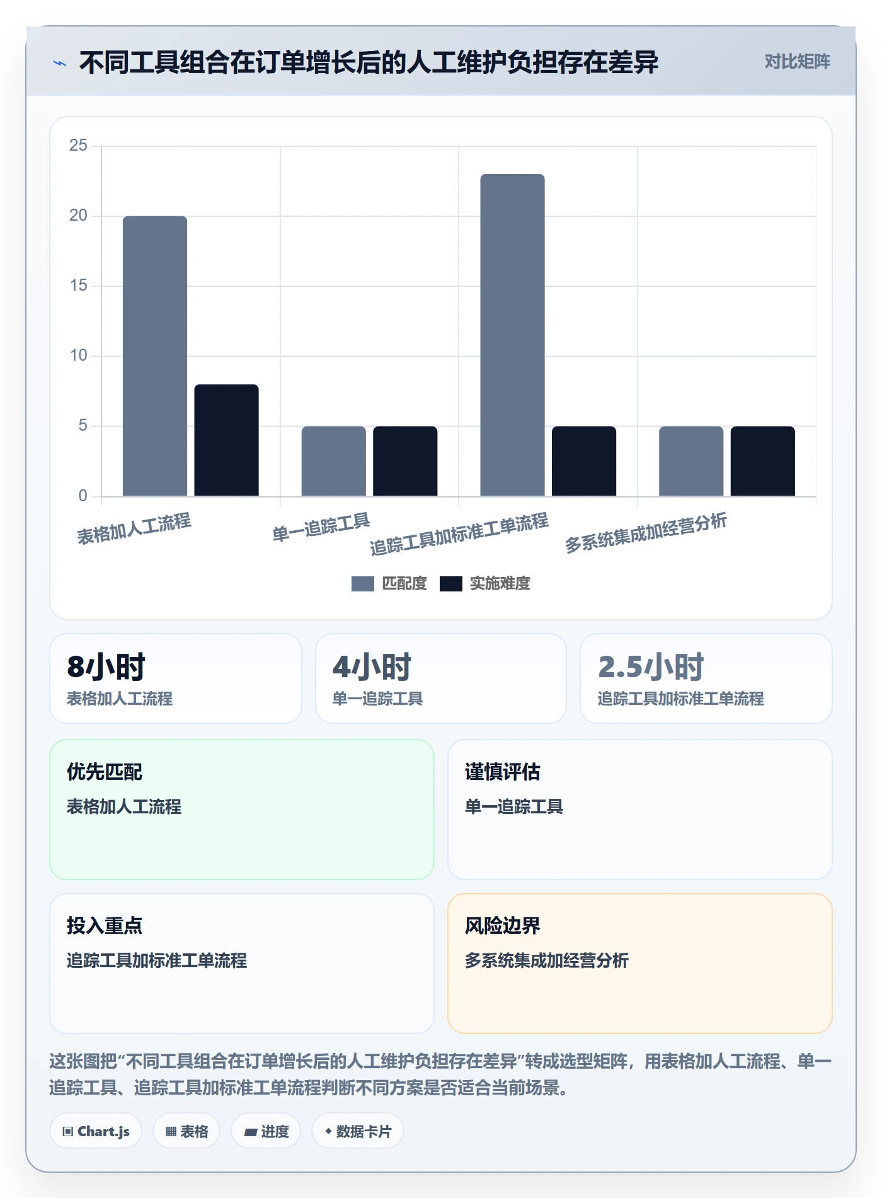Click the description paragraph starting 这张图把
The width and height of the screenshot is (882, 1198).
click(440, 1074)
